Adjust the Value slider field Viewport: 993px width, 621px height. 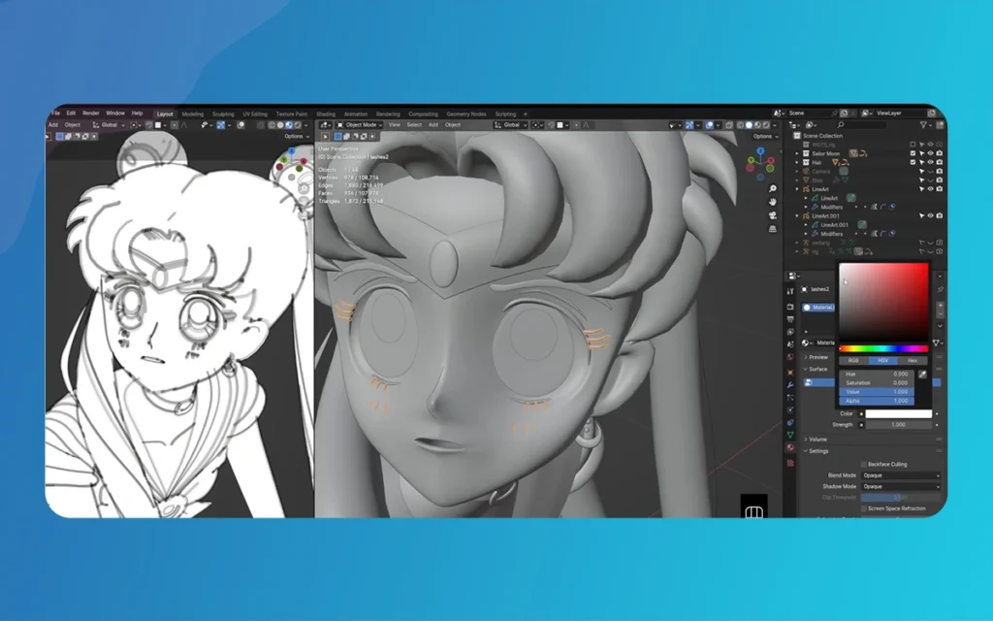(877, 392)
